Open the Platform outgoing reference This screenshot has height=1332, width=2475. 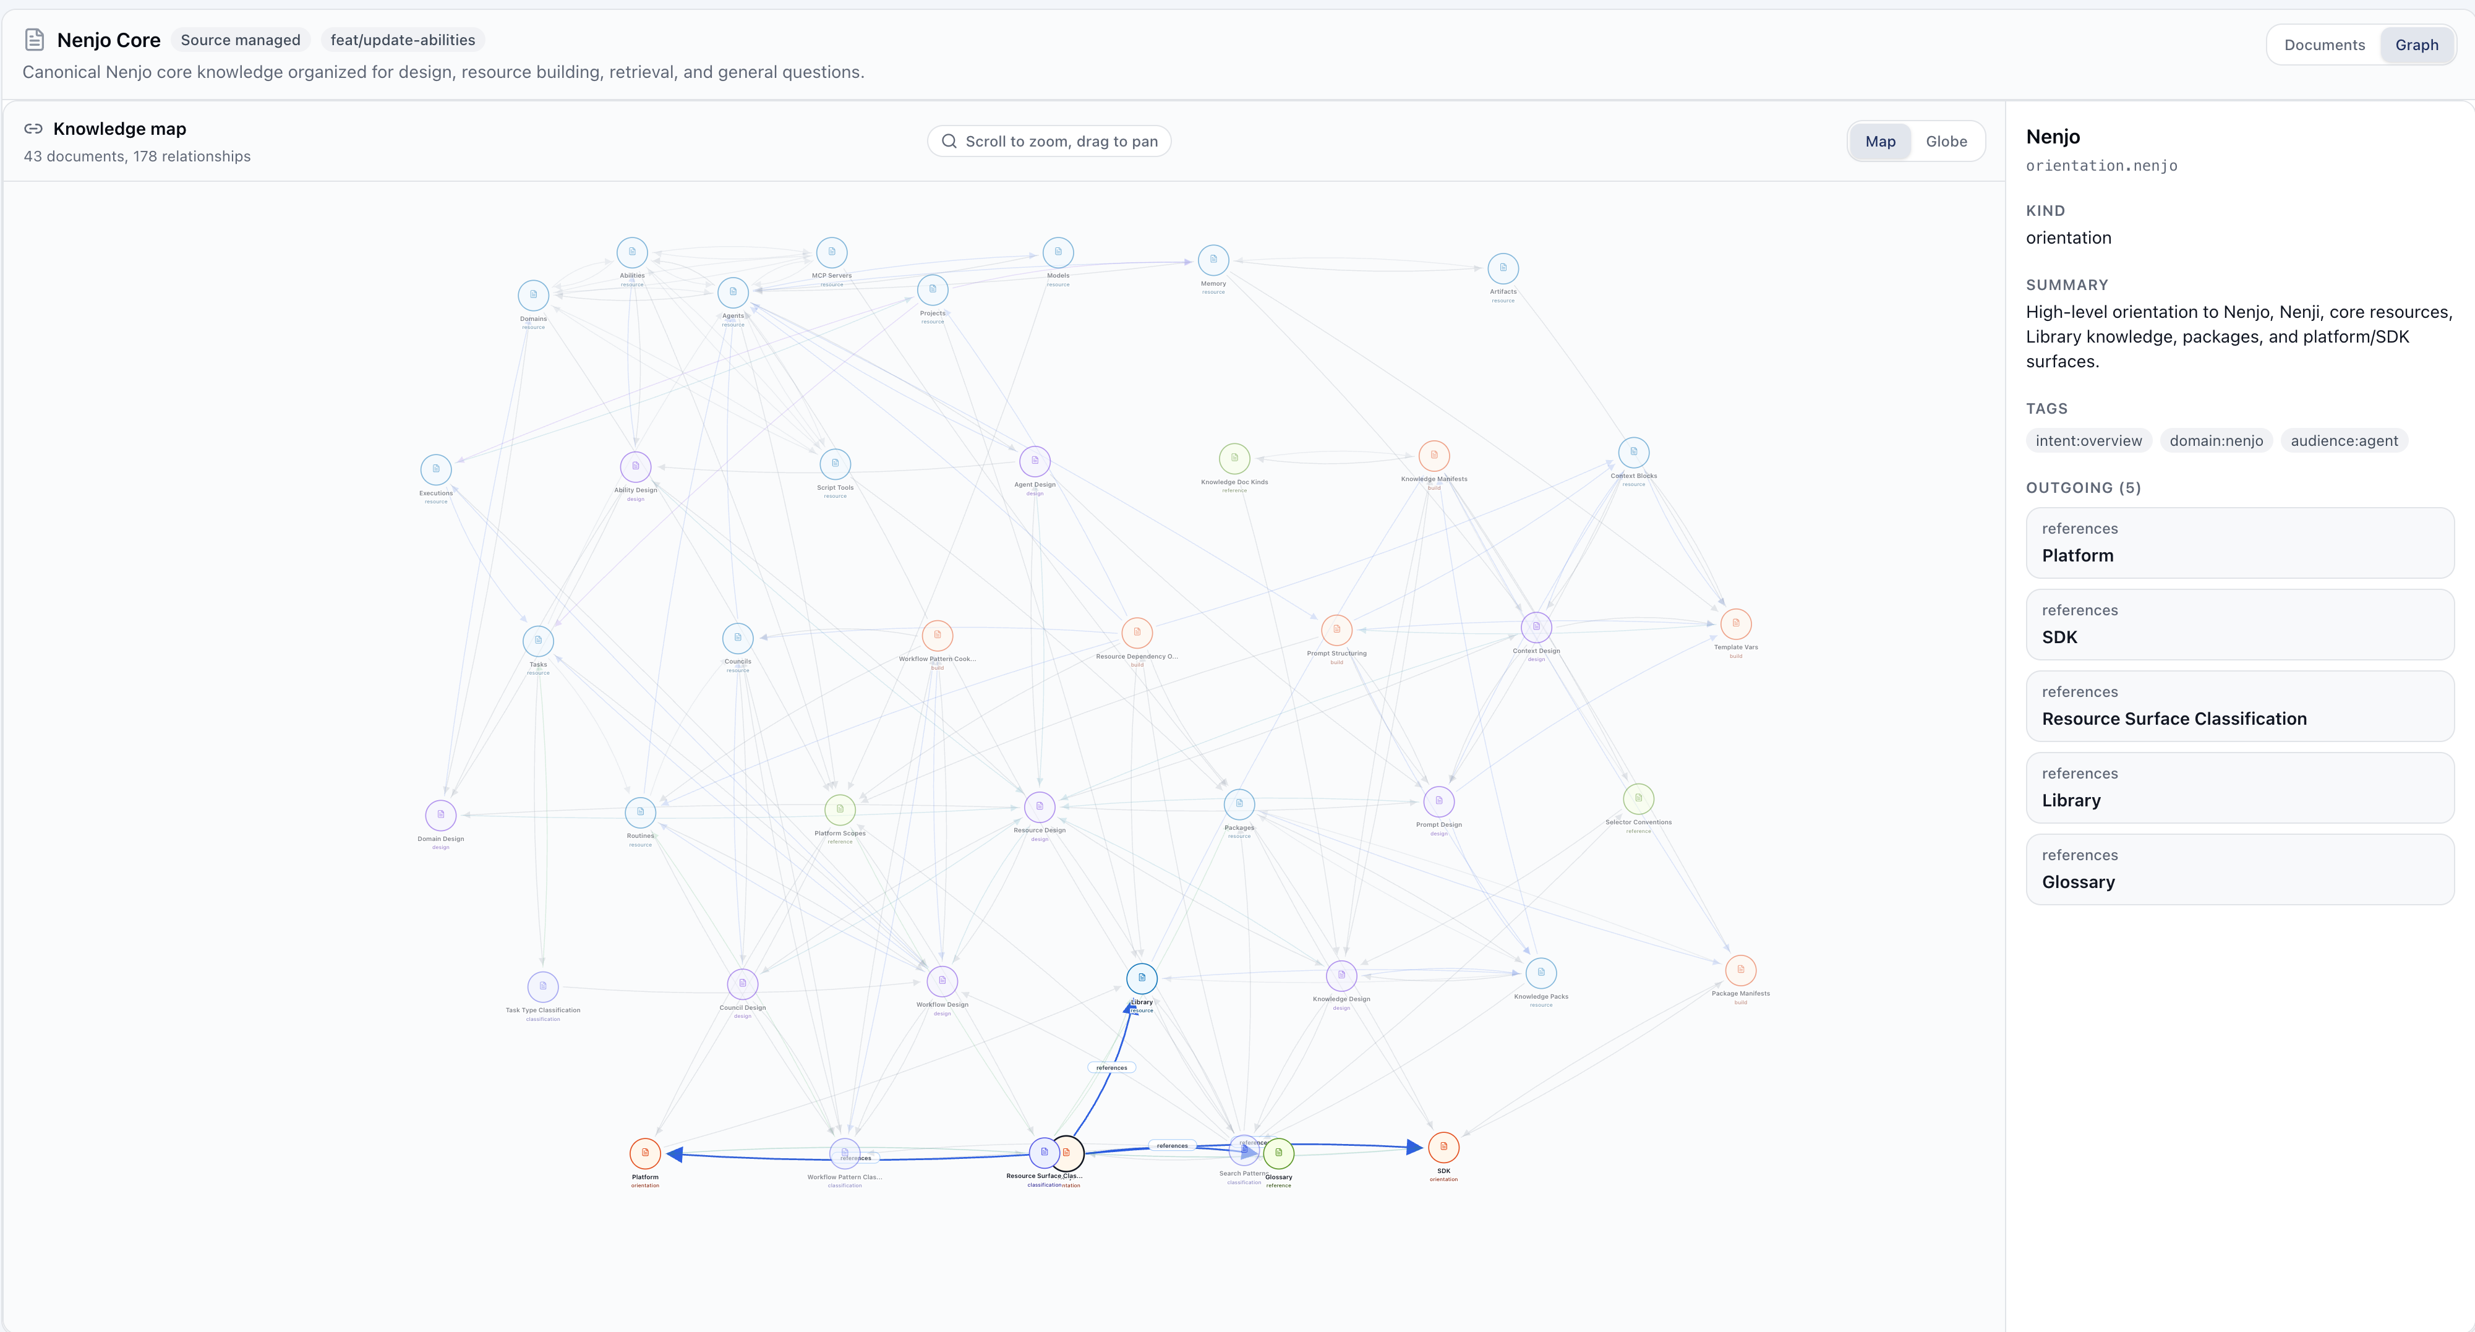pyautogui.click(x=2239, y=543)
